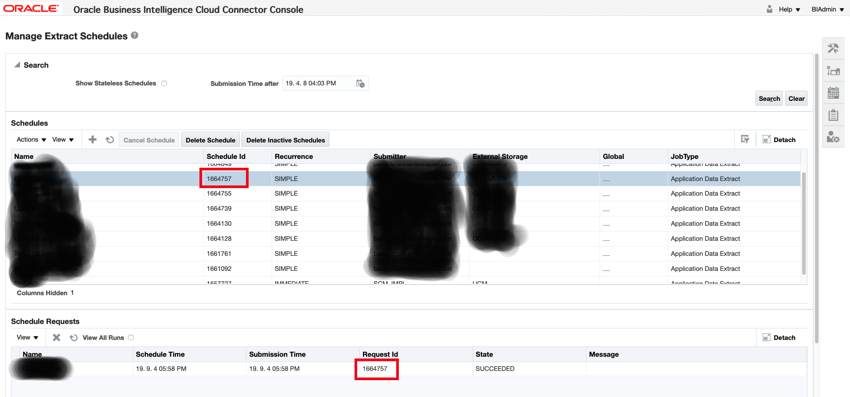Enable Show Stateless Schedules checkbox
Screen dimensions: 850x397
(x=164, y=84)
